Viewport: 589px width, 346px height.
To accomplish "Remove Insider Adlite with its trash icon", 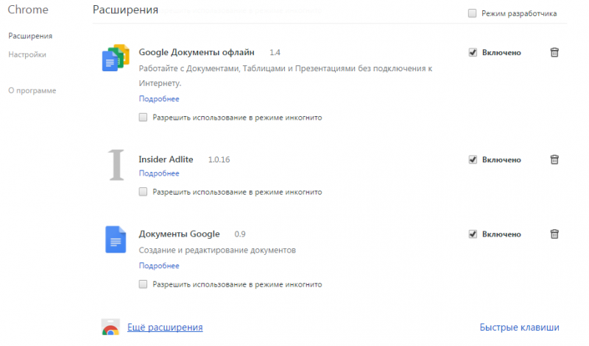I will pos(554,159).
